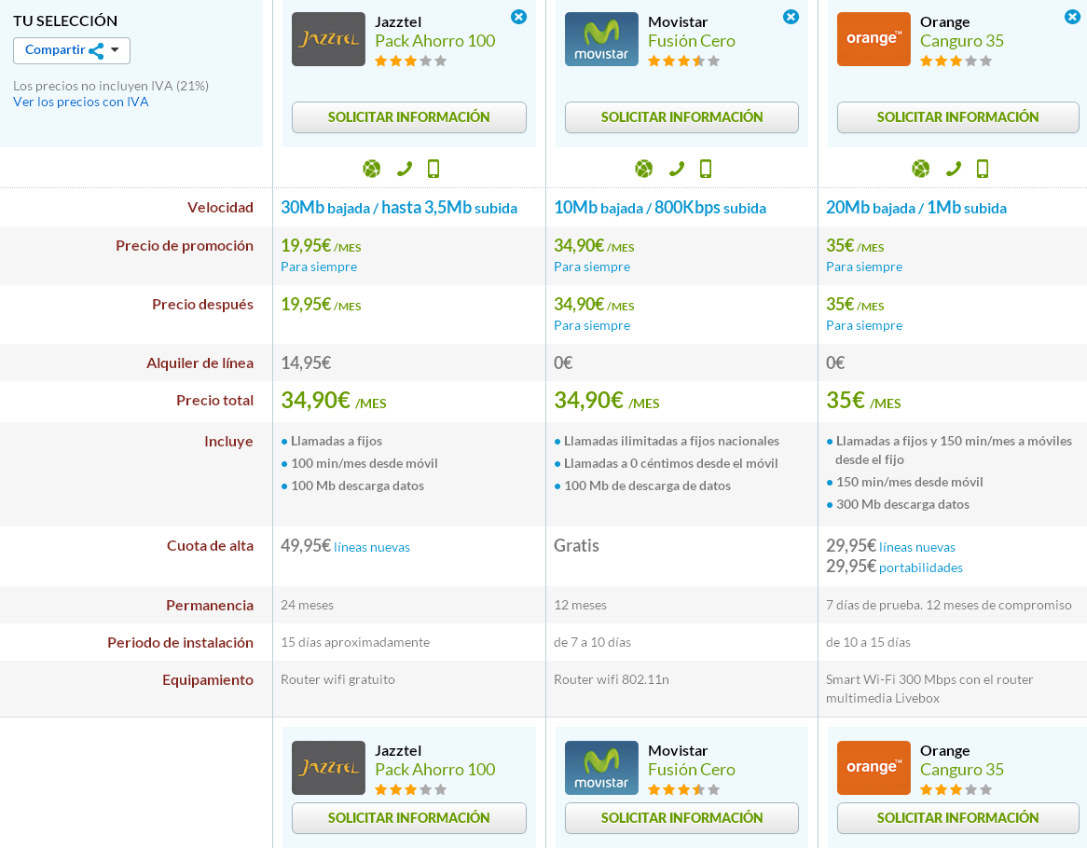The height and width of the screenshot is (848, 1087).
Task: Request information for Movistar at bottom
Action: point(681,818)
